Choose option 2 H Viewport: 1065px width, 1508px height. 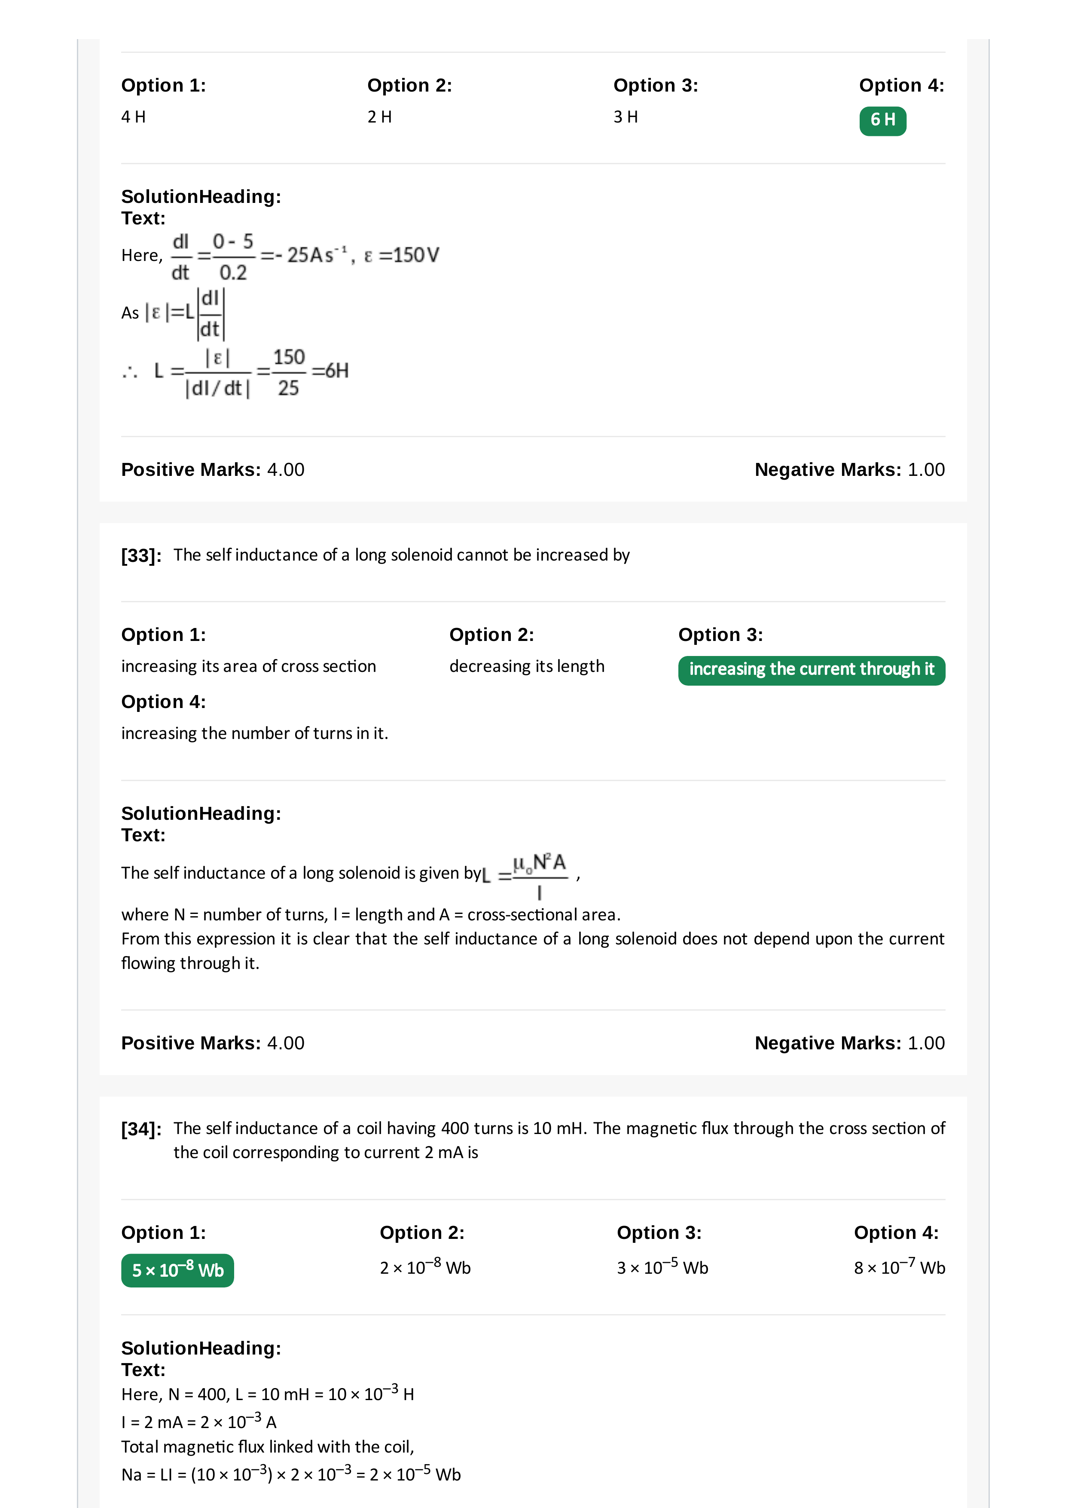379,117
